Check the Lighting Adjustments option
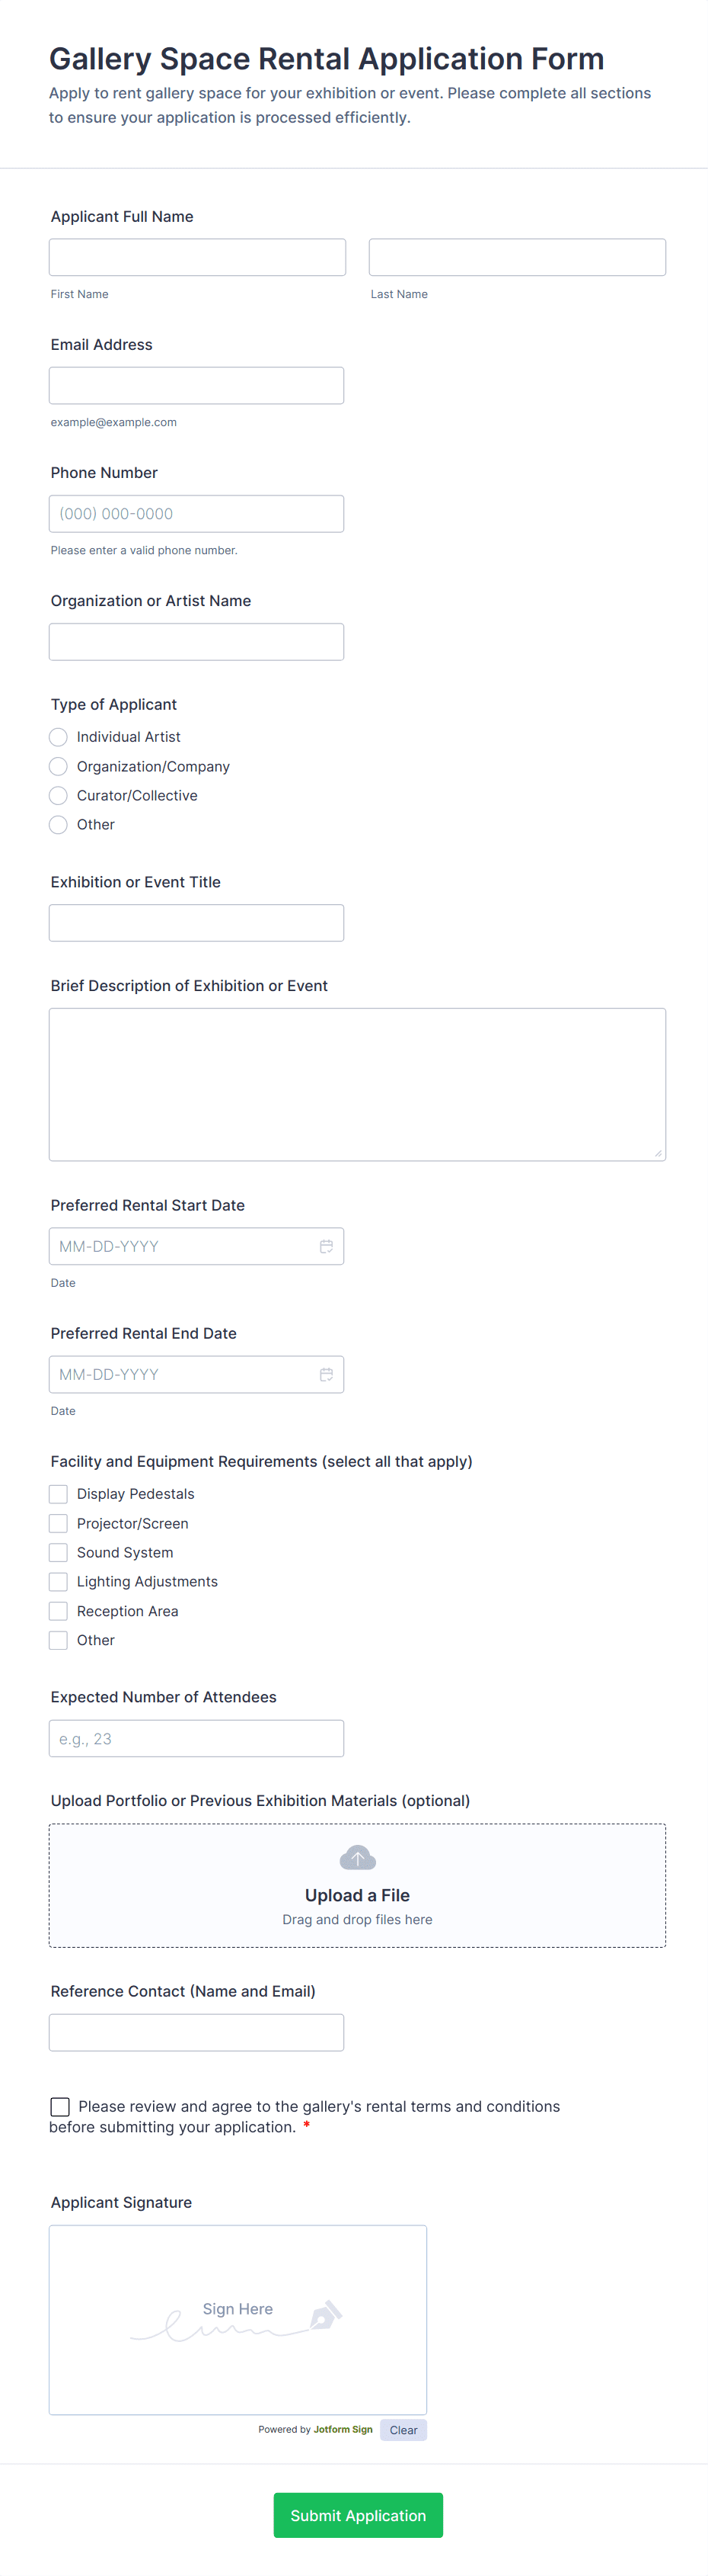The height and width of the screenshot is (2576, 708). click(59, 1581)
